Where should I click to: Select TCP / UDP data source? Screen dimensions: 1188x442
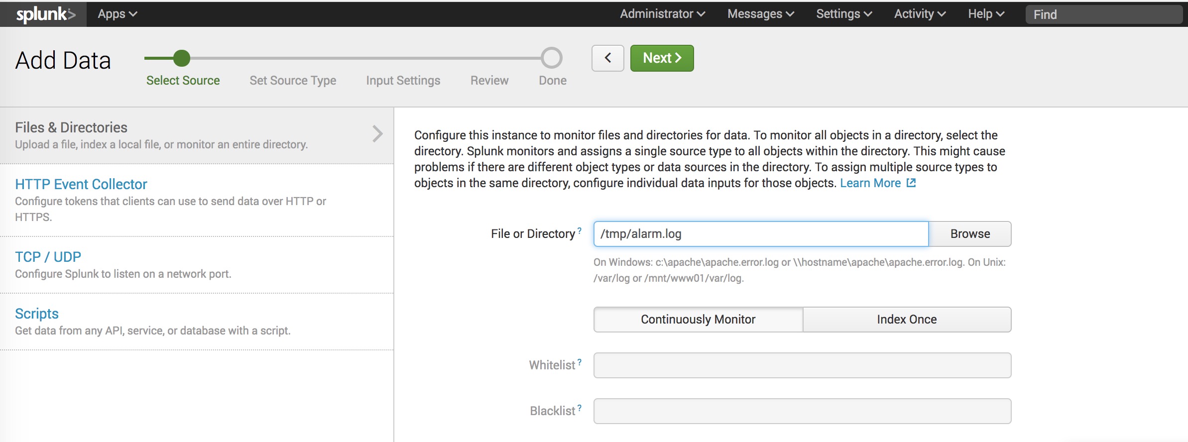pos(48,257)
